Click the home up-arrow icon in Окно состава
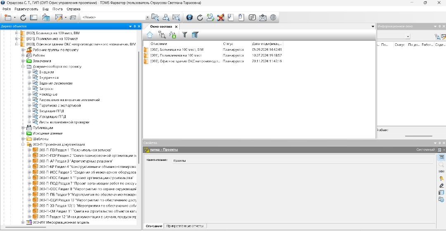446x231 pixels. pyautogui.click(x=150, y=35)
